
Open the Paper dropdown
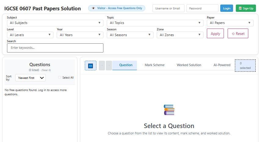tap(230, 23)
